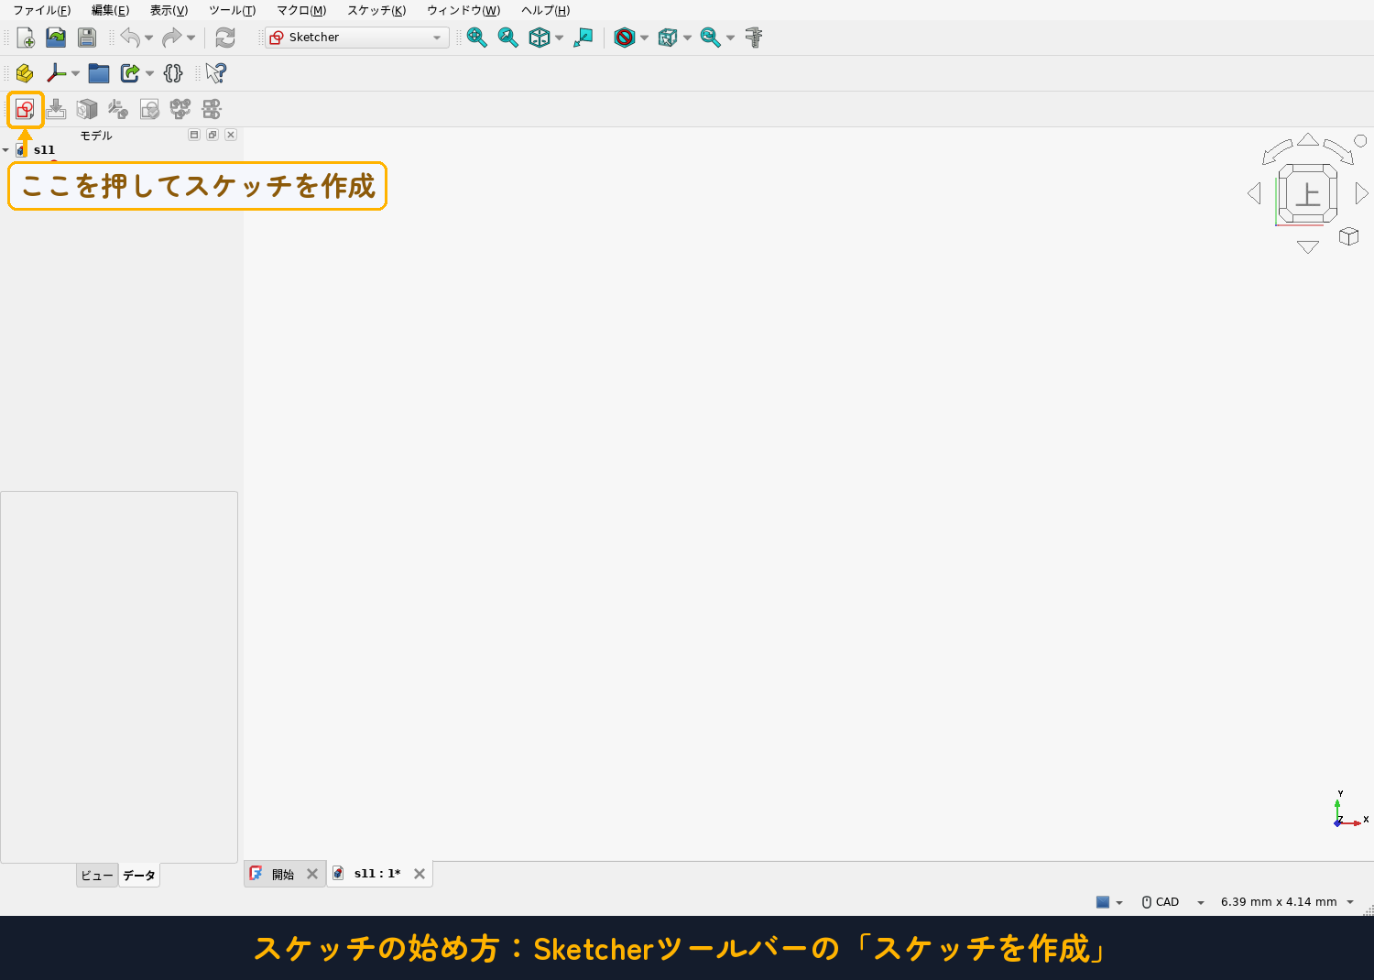1374x980 pixels.
Task: Click navigation cube rotate up arrow
Action: coord(1308,139)
